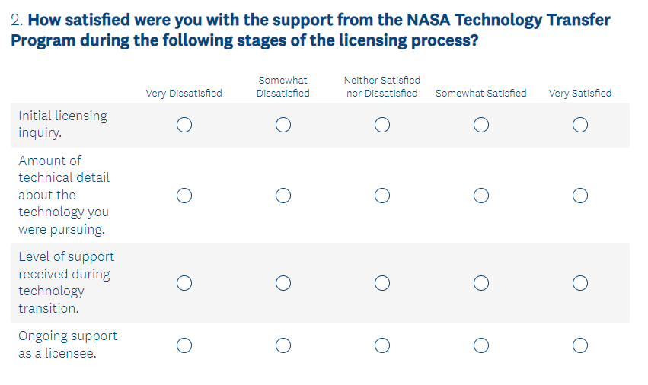Mark Neither Satisfied nor Dissatisfied for technology transition
The width and height of the screenshot is (648, 385).
click(382, 283)
